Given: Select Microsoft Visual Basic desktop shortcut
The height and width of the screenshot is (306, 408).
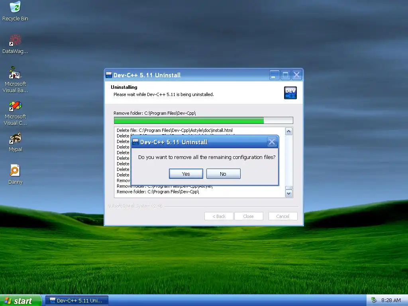Looking at the screenshot, I should 15,80.
